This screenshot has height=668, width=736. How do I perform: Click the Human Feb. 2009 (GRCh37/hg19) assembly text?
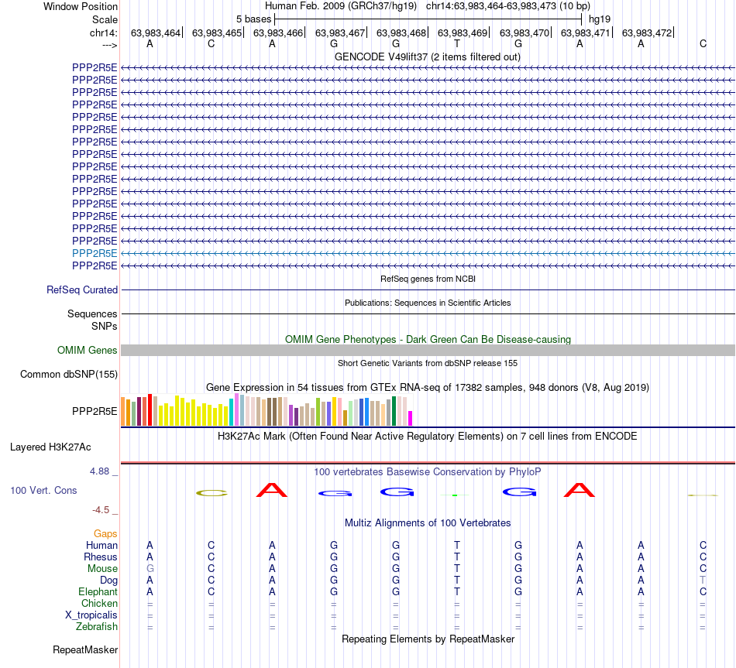pyautogui.click(x=341, y=6)
